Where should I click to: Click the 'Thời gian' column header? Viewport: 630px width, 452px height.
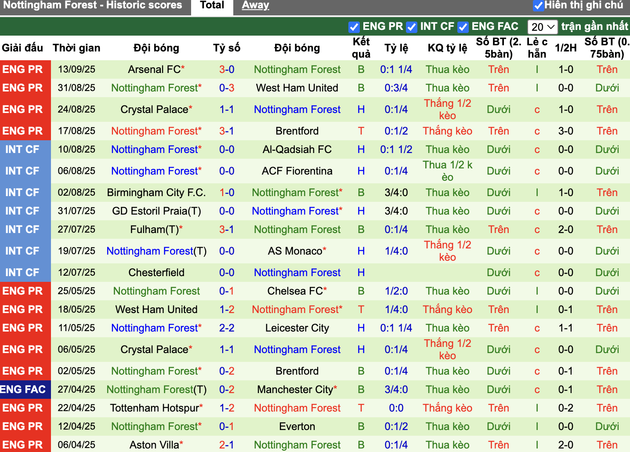(x=76, y=48)
